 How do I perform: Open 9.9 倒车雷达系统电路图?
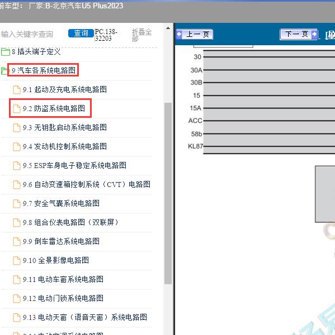click(x=61, y=241)
